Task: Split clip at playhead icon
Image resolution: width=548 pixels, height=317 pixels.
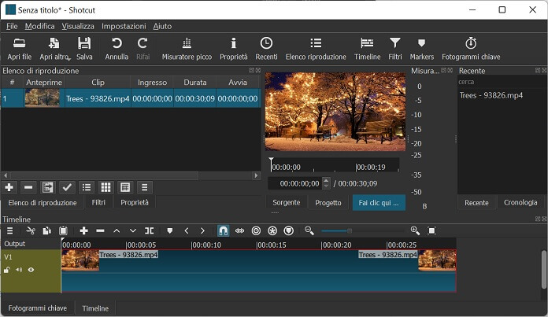Action: [x=150, y=230]
